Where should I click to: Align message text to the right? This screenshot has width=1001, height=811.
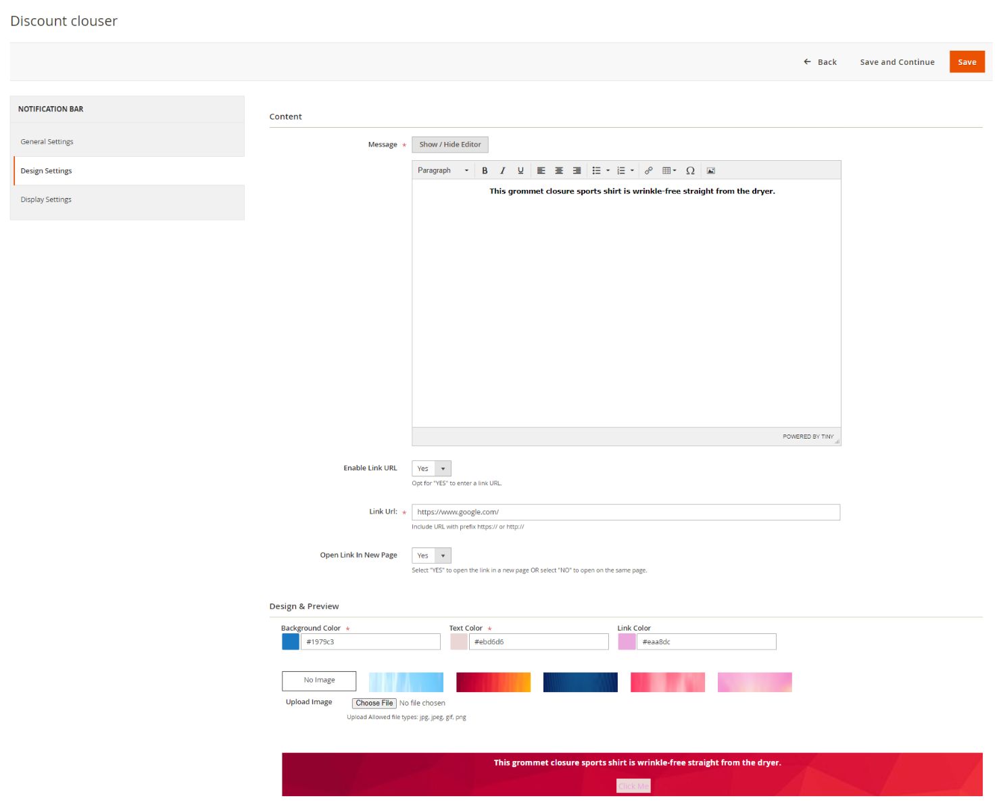click(x=577, y=171)
